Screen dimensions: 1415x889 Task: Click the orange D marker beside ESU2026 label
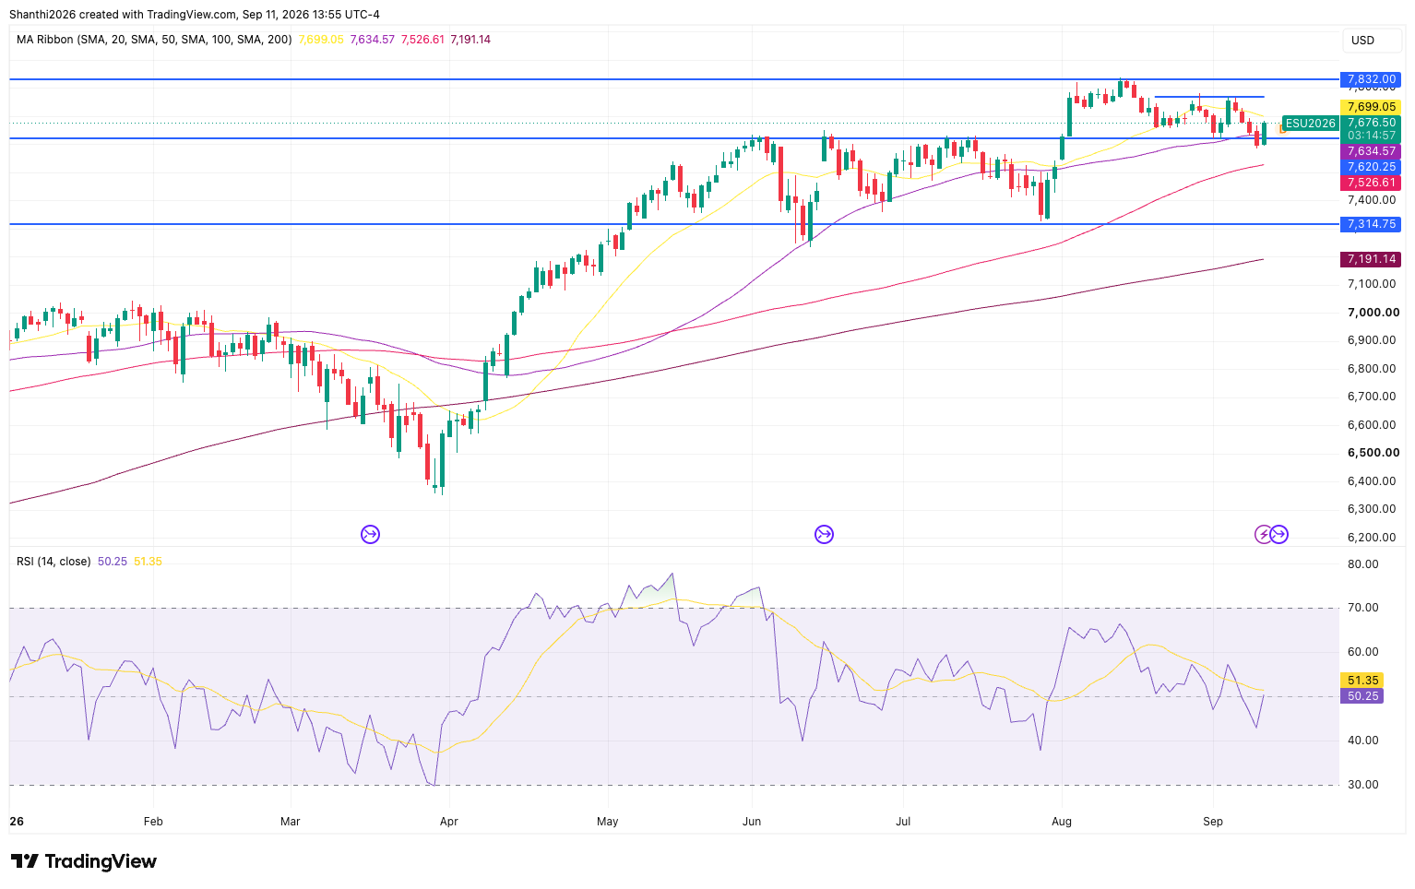coord(1281,130)
